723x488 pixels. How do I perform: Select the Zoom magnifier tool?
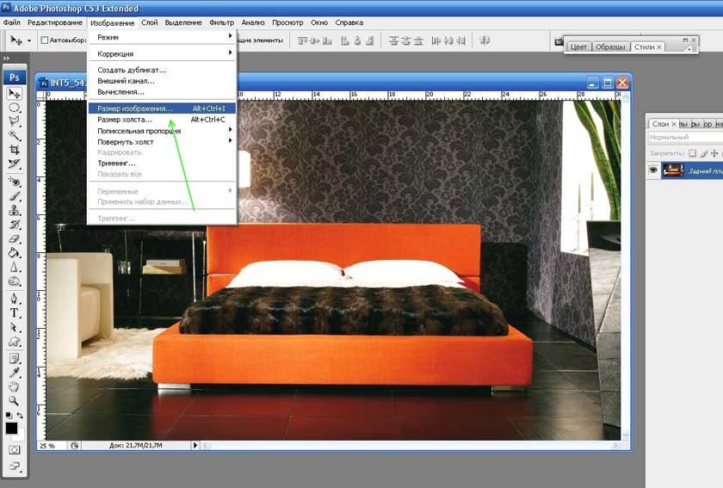pos(15,401)
